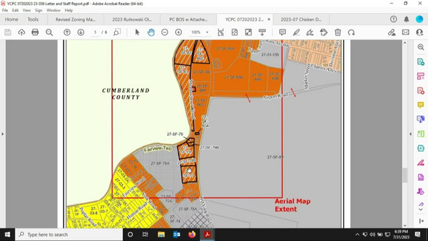Choose the arrow Selection tool
The height and width of the screenshot is (241, 428).
point(137,32)
